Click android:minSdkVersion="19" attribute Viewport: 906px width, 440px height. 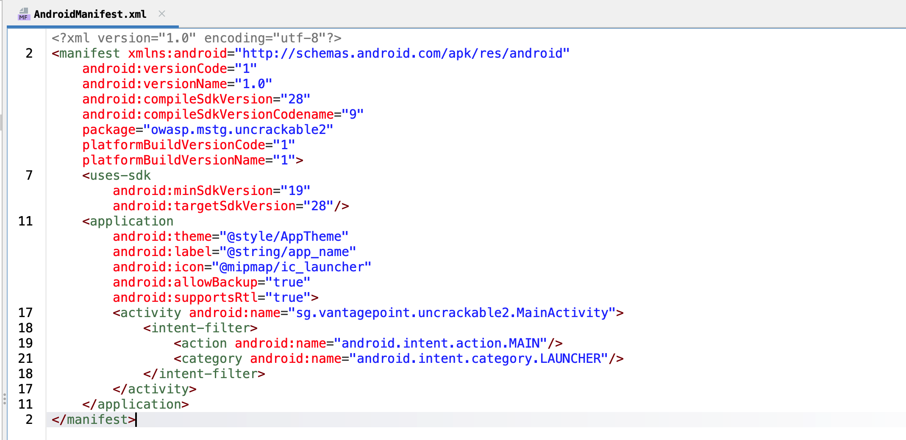click(211, 191)
